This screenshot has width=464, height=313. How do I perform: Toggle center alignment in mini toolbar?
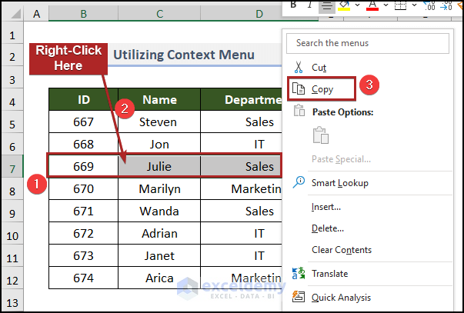pos(327,6)
